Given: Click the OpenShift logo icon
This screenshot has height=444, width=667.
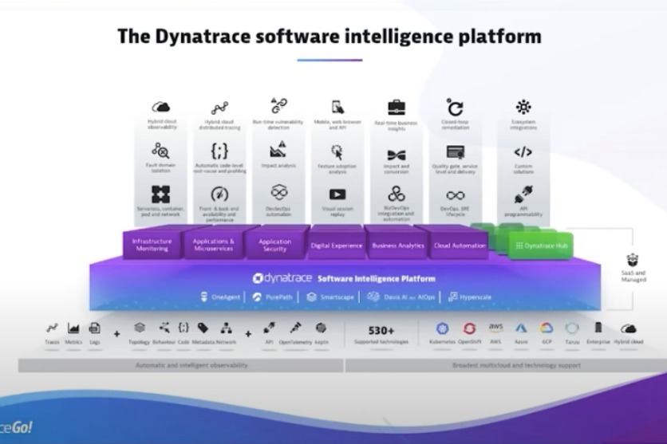Looking at the screenshot, I should (x=469, y=328).
